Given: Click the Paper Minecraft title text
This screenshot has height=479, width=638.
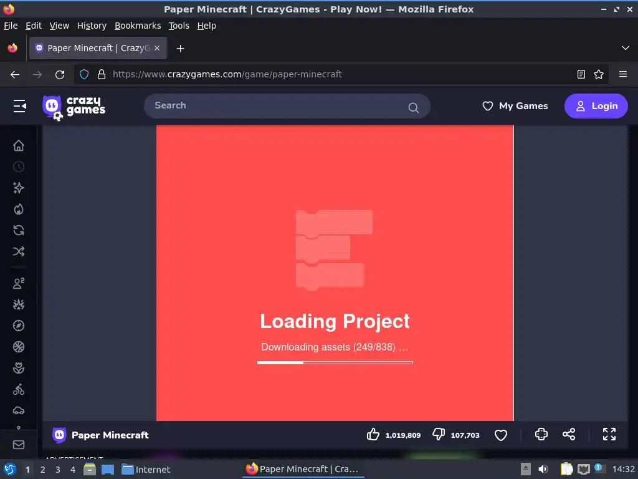Looking at the screenshot, I should [110, 435].
